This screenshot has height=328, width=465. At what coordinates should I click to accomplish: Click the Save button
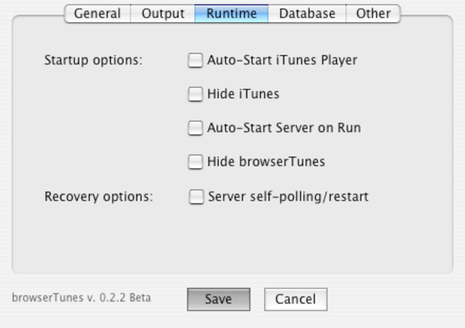[218, 299]
